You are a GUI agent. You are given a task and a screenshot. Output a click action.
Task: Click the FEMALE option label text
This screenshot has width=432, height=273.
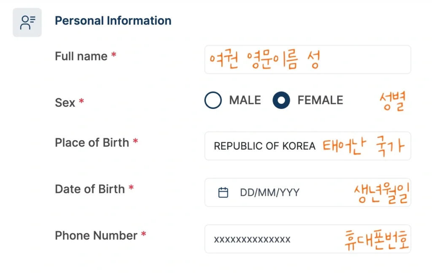(320, 100)
